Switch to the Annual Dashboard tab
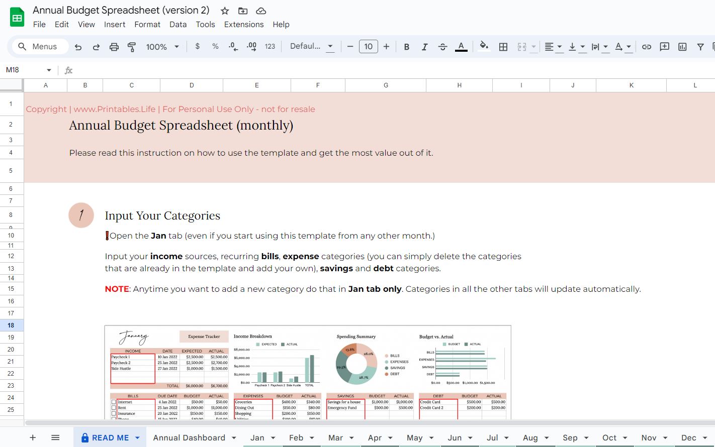The image size is (715, 447). click(x=189, y=437)
